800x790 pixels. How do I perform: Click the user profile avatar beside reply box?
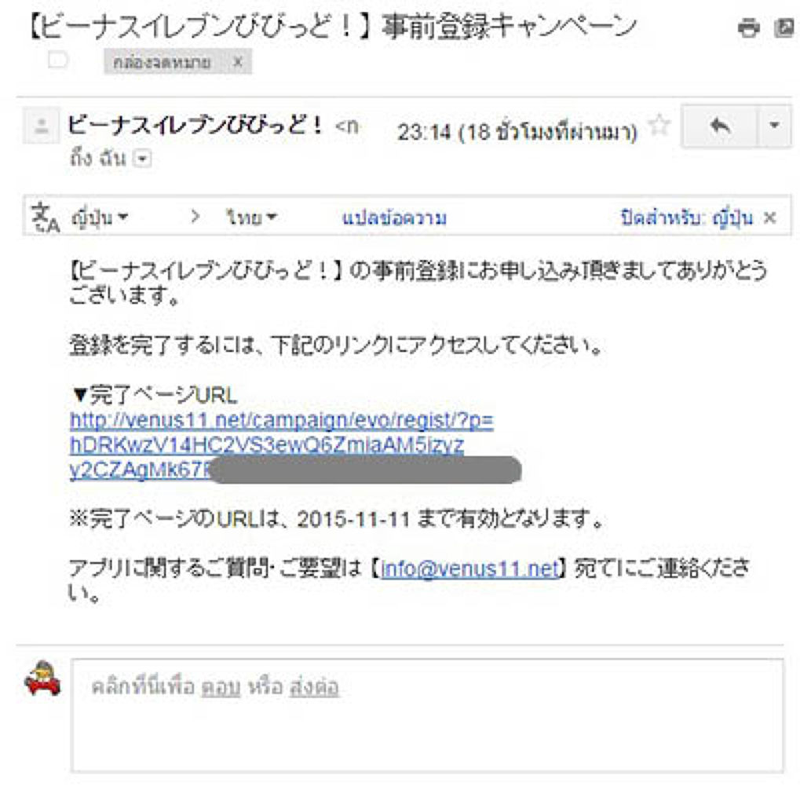coord(43,678)
